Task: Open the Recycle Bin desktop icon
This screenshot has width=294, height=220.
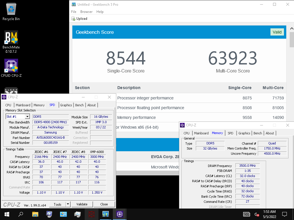Action: [x=11, y=12]
